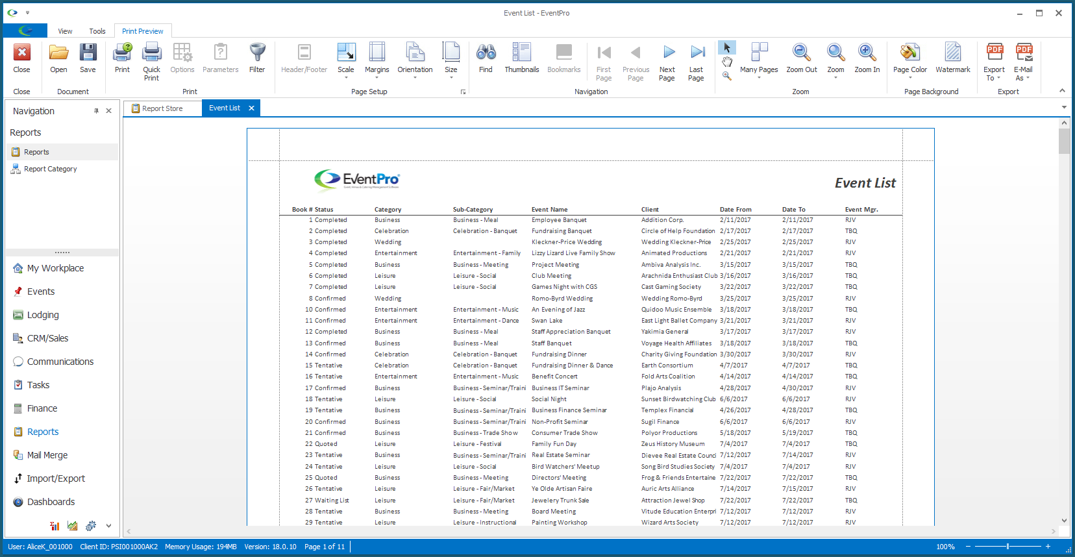Select the Event List document tab
This screenshot has height=557, width=1075.
pos(225,108)
